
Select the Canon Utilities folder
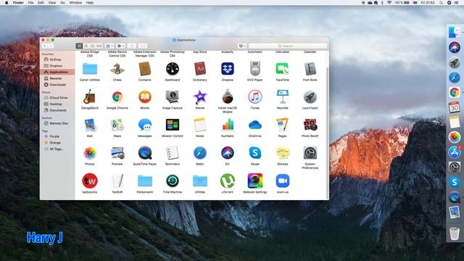pos(90,69)
